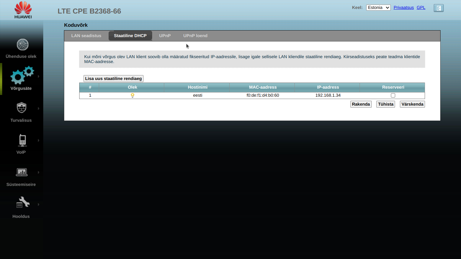Click Lisa uus staatiline rendiaeg button
The height and width of the screenshot is (259, 461).
[x=114, y=79]
